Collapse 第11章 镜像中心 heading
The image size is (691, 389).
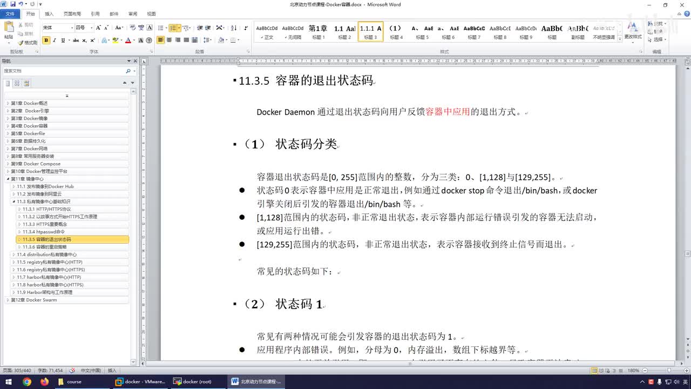click(x=8, y=179)
